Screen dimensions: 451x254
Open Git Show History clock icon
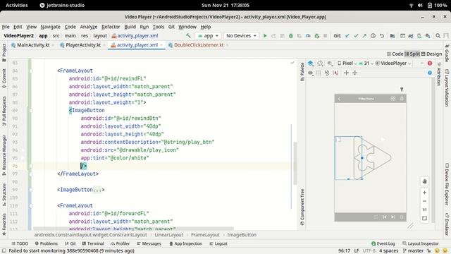tap(373, 36)
